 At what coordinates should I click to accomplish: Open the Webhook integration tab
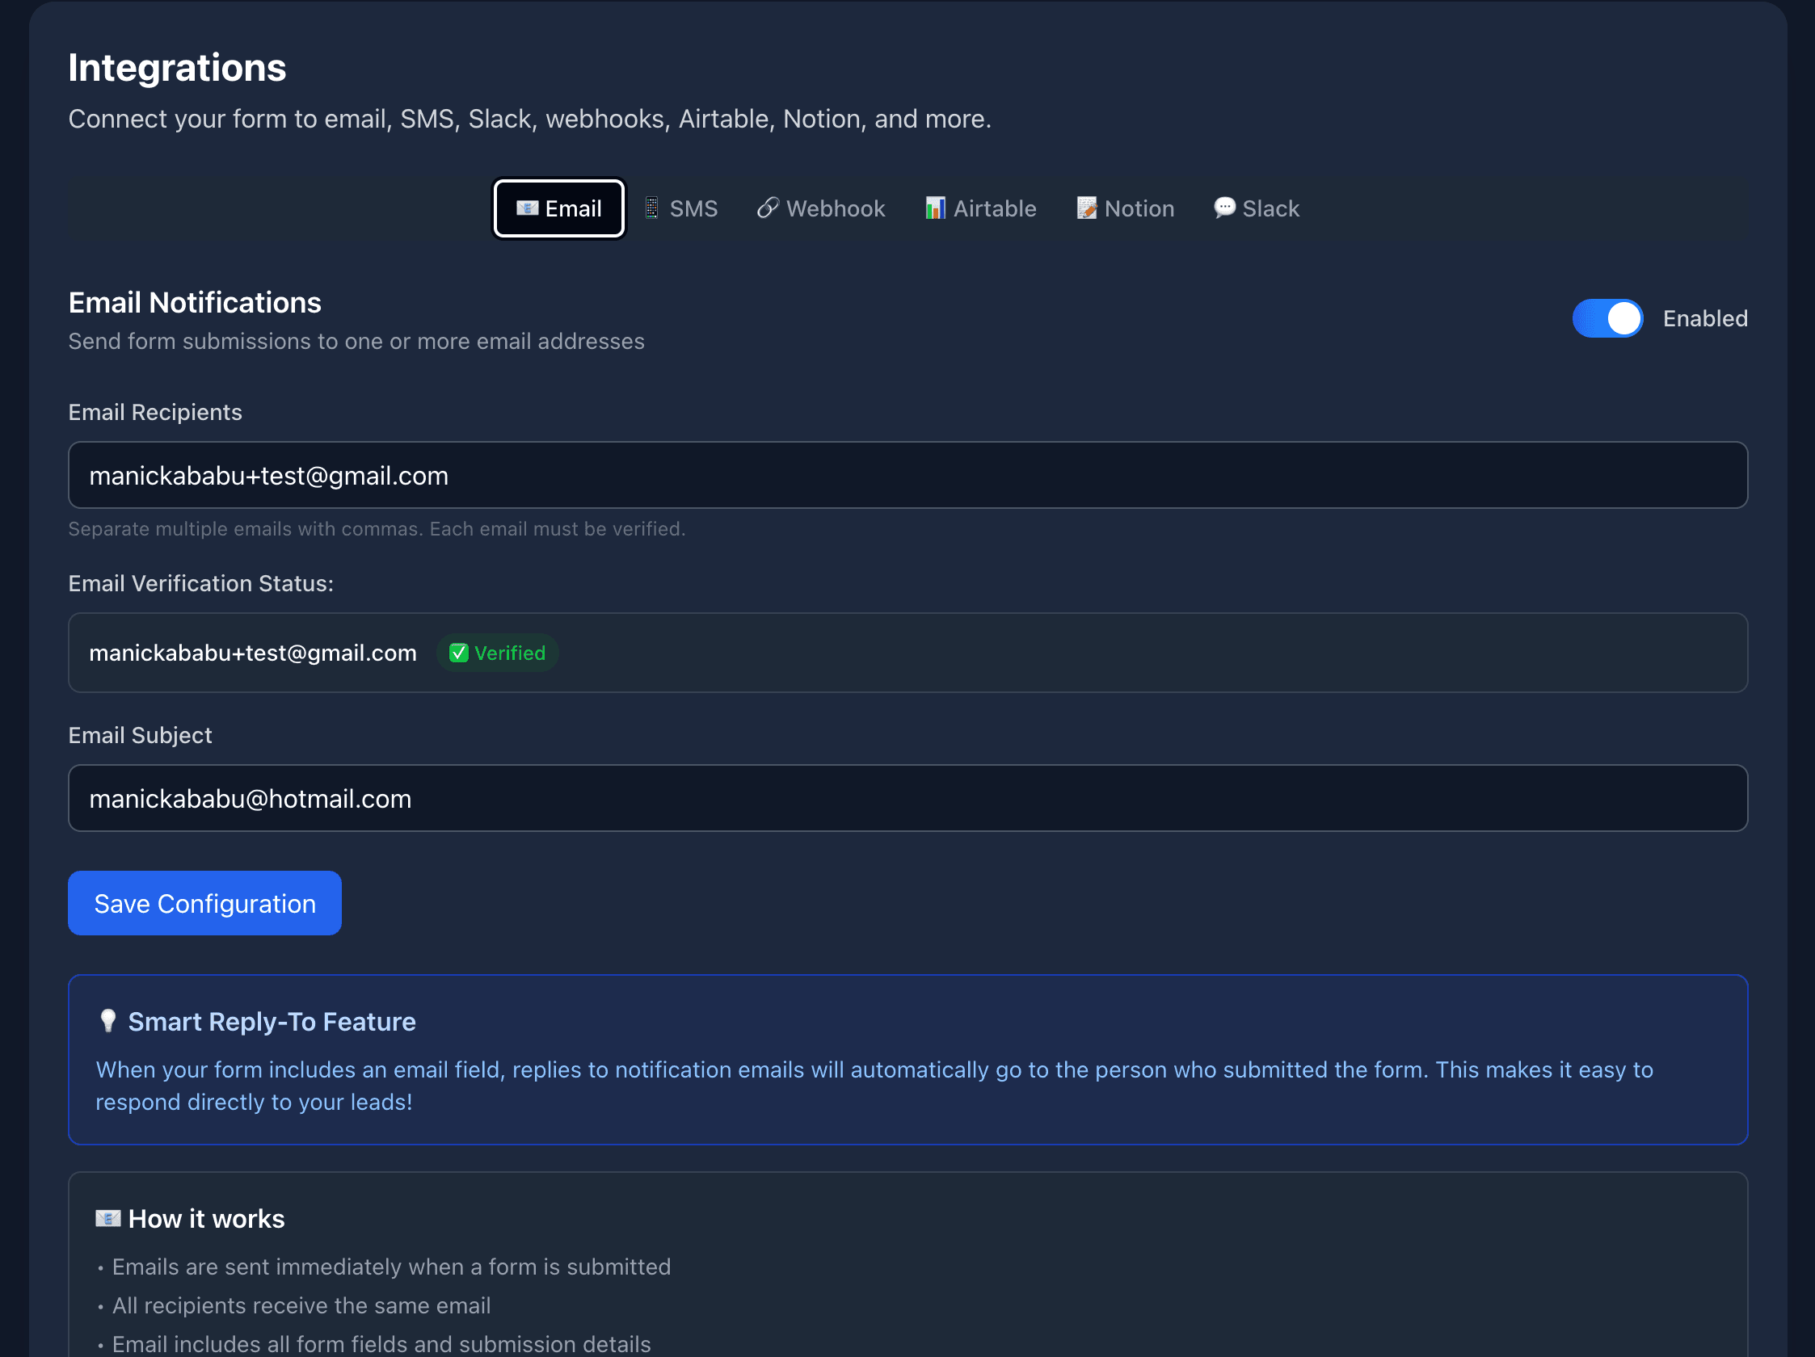[820, 208]
